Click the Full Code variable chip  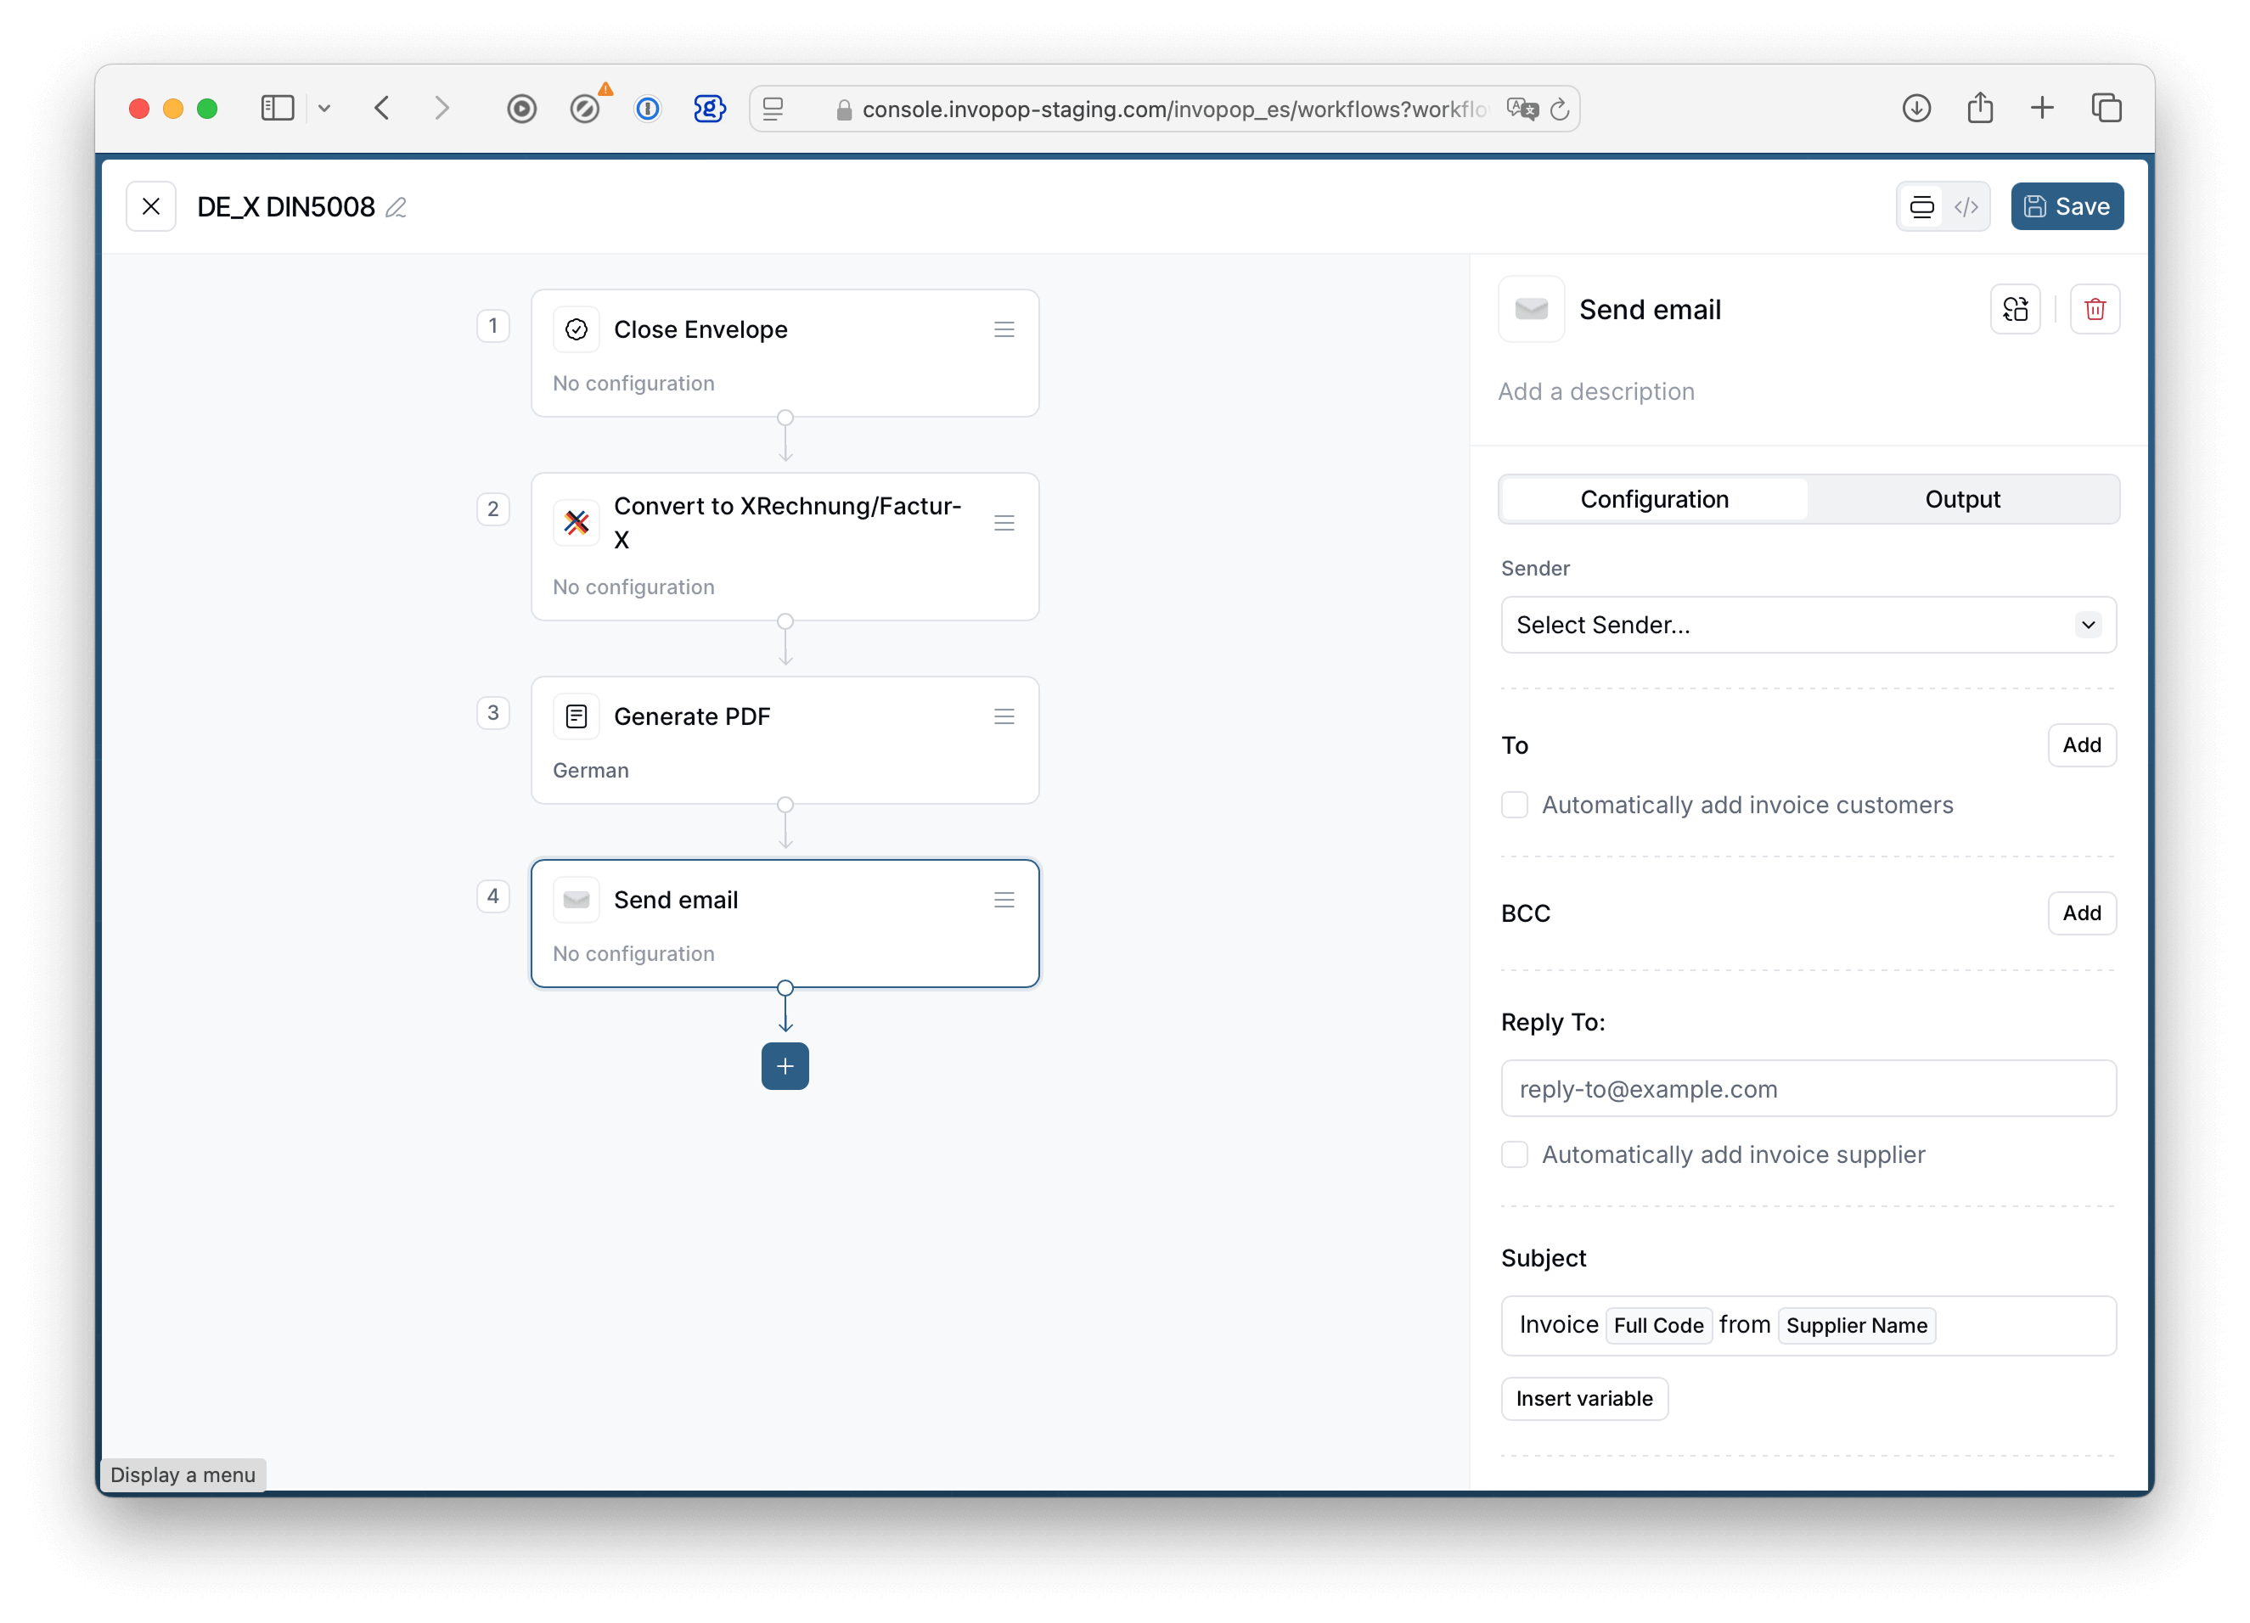[x=1657, y=1325]
